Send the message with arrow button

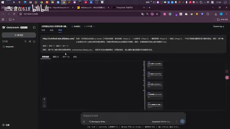coord(182,121)
